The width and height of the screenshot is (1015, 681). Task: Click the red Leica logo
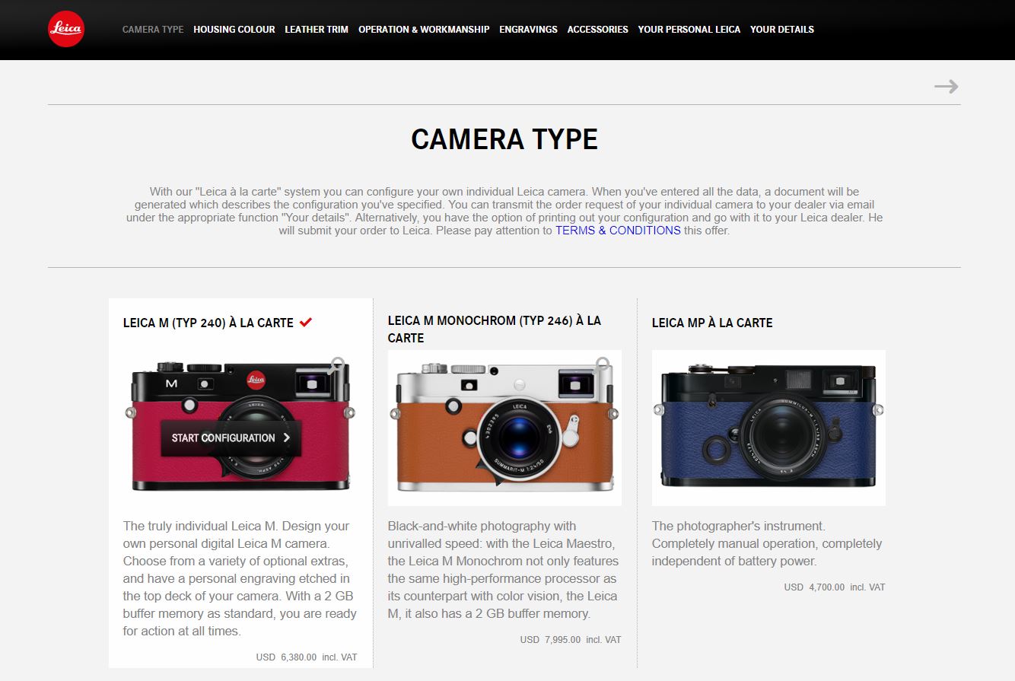pos(66,29)
